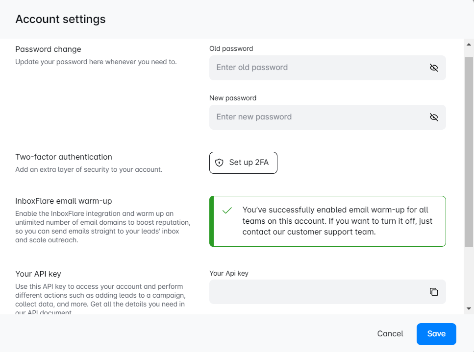This screenshot has height=352, width=474.
Task: Click the Two-factor authentication heading
Action: click(64, 157)
